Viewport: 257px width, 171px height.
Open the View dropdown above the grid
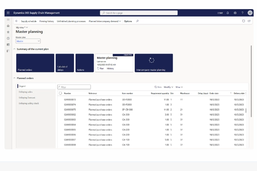179,87
